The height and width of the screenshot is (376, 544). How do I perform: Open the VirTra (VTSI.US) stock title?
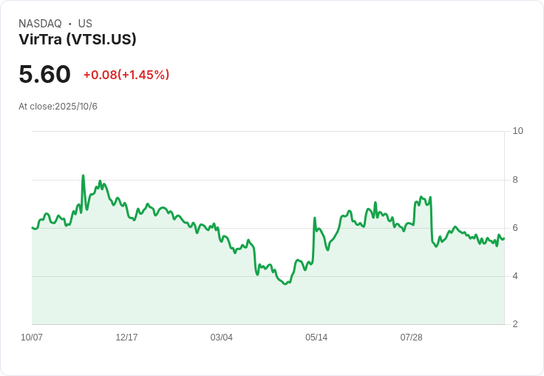click(78, 40)
